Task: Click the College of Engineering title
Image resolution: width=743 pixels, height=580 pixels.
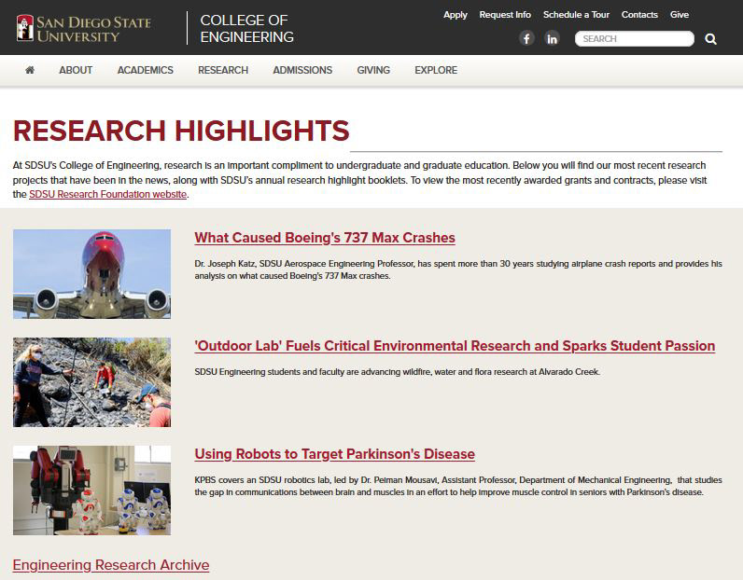Action: coord(246,28)
